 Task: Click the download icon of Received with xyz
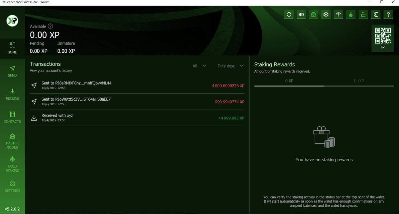click(x=34, y=118)
